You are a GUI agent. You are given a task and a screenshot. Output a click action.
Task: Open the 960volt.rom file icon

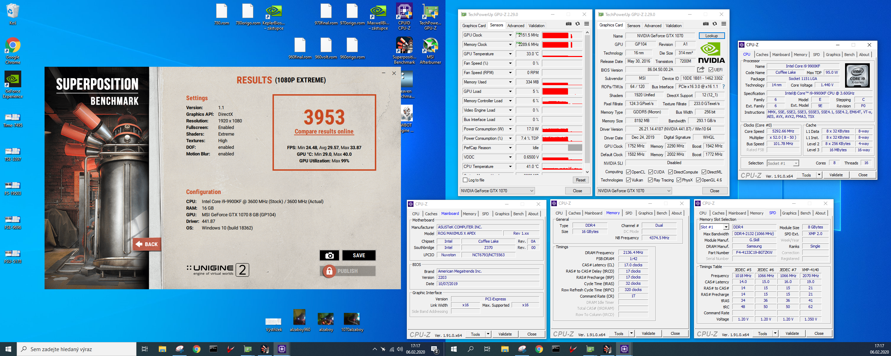click(326, 48)
